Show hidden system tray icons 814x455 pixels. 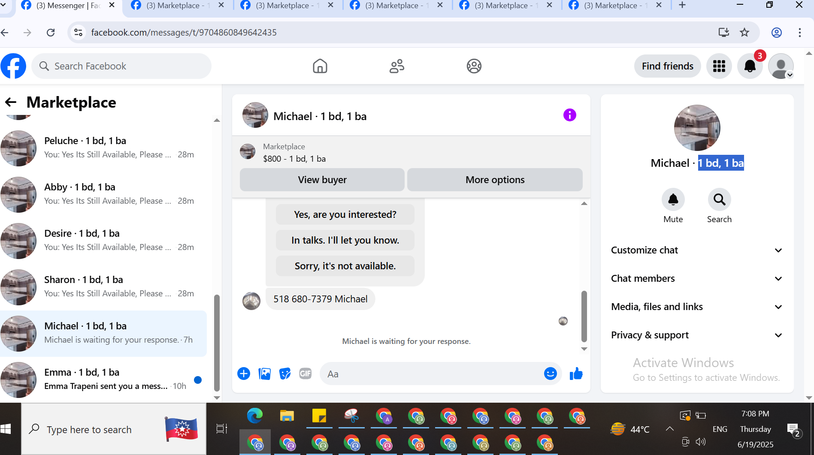pyautogui.click(x=669, y=429)
